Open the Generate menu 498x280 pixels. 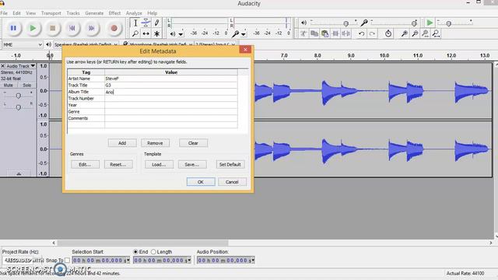(94, 13)
